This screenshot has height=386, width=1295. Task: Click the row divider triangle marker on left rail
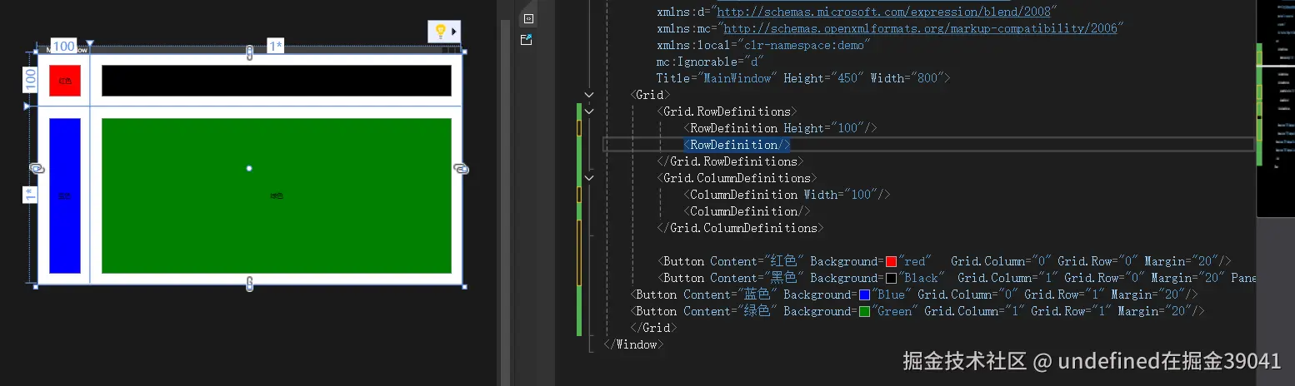(x=27, y=106)
